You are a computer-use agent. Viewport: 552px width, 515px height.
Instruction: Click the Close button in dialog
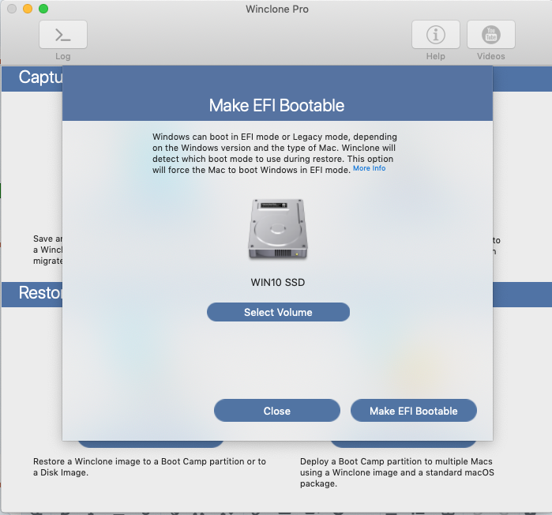coord(277,411)
